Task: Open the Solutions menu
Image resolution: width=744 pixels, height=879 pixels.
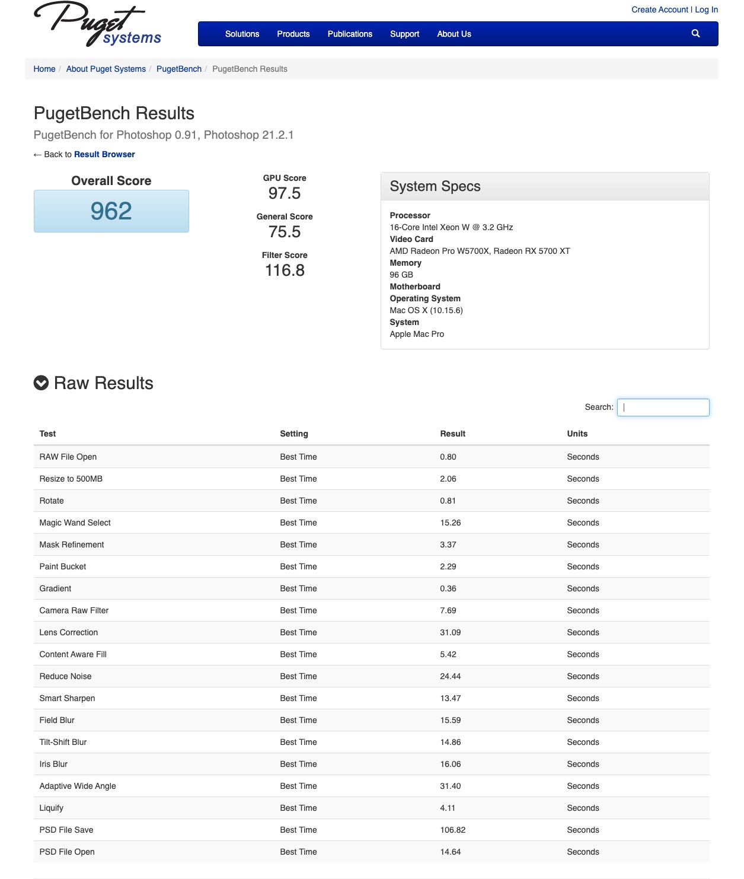Action: [242, 34]
